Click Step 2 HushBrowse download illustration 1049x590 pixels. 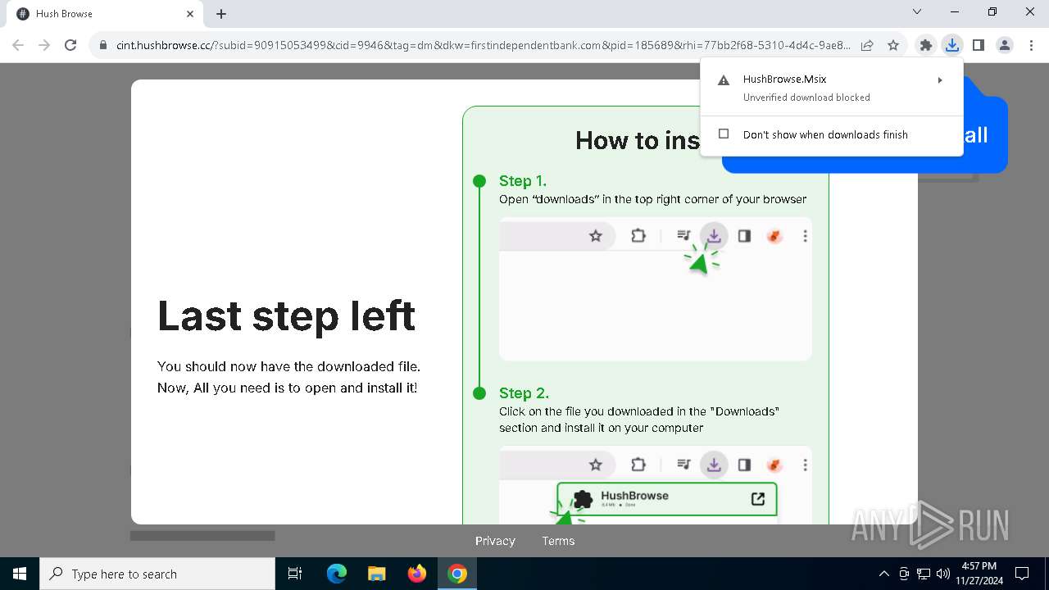(x=656, y=485)
